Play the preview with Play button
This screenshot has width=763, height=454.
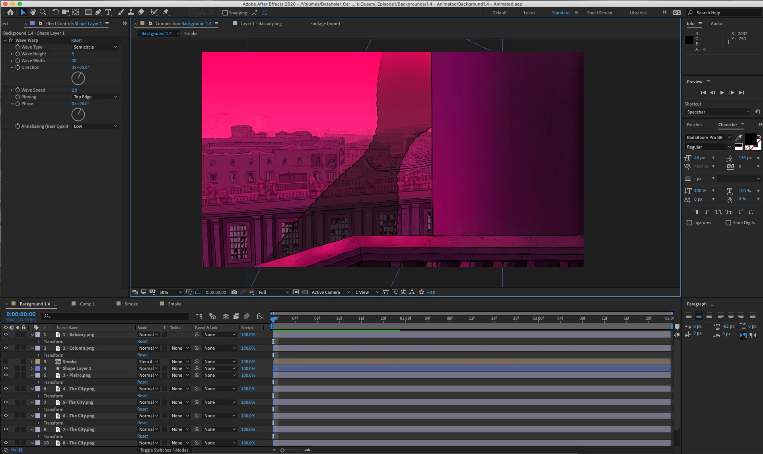722,92
